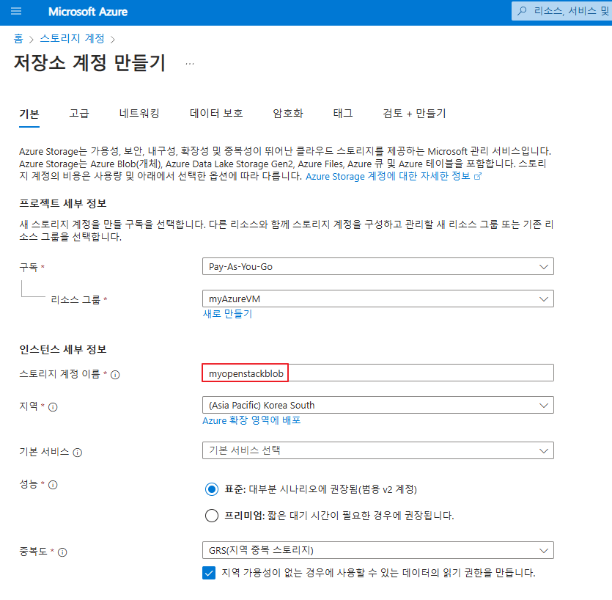Image resolution: width=612 pixels, height=600 pixels.
Task: Go to 스토리지 계정 breadcrumb link
Action: pos(73,39)
